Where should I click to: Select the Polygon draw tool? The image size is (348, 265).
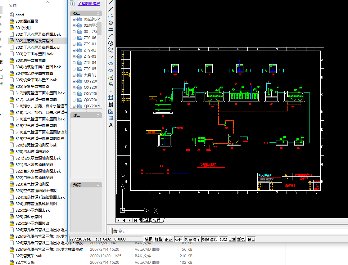click(x=111, y=23)
